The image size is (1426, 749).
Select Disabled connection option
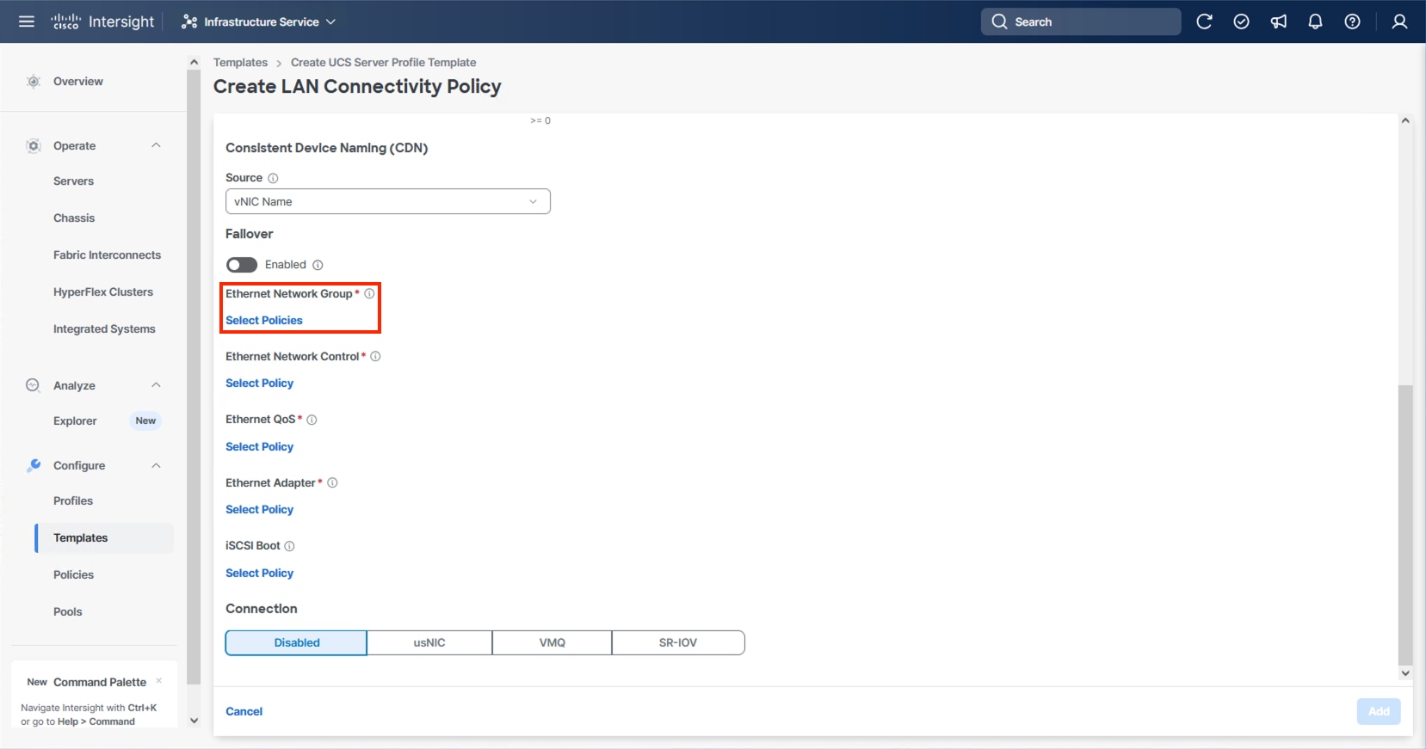[296, 642]
